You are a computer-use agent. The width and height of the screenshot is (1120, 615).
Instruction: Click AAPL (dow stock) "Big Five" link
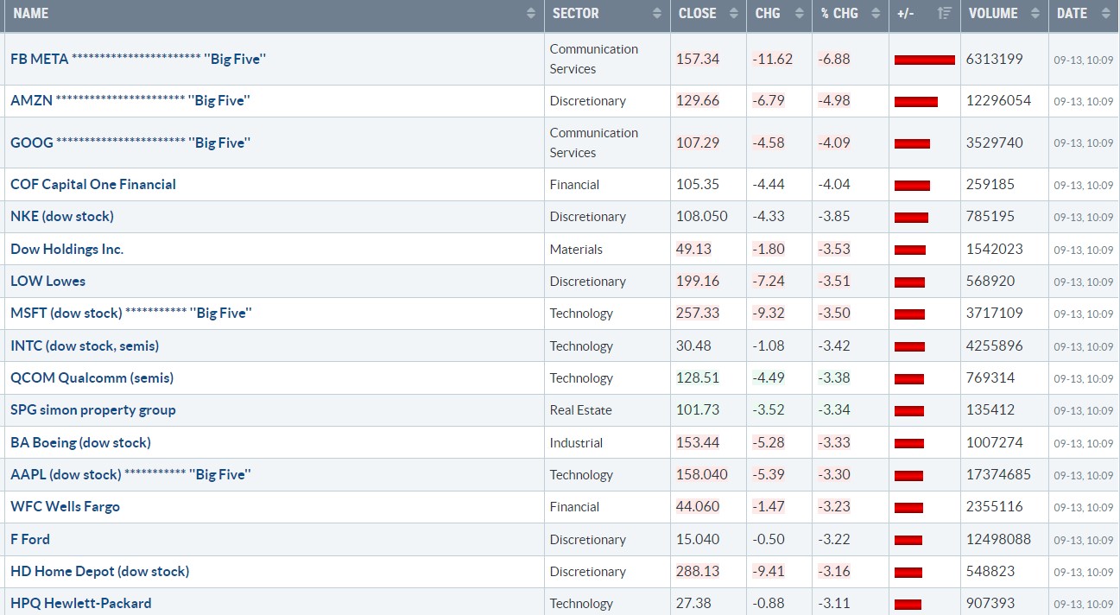pyautogui.click(x=131, y=474)
